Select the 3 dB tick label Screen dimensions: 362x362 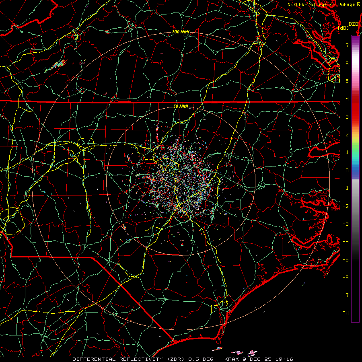click(x=347, y=117)
